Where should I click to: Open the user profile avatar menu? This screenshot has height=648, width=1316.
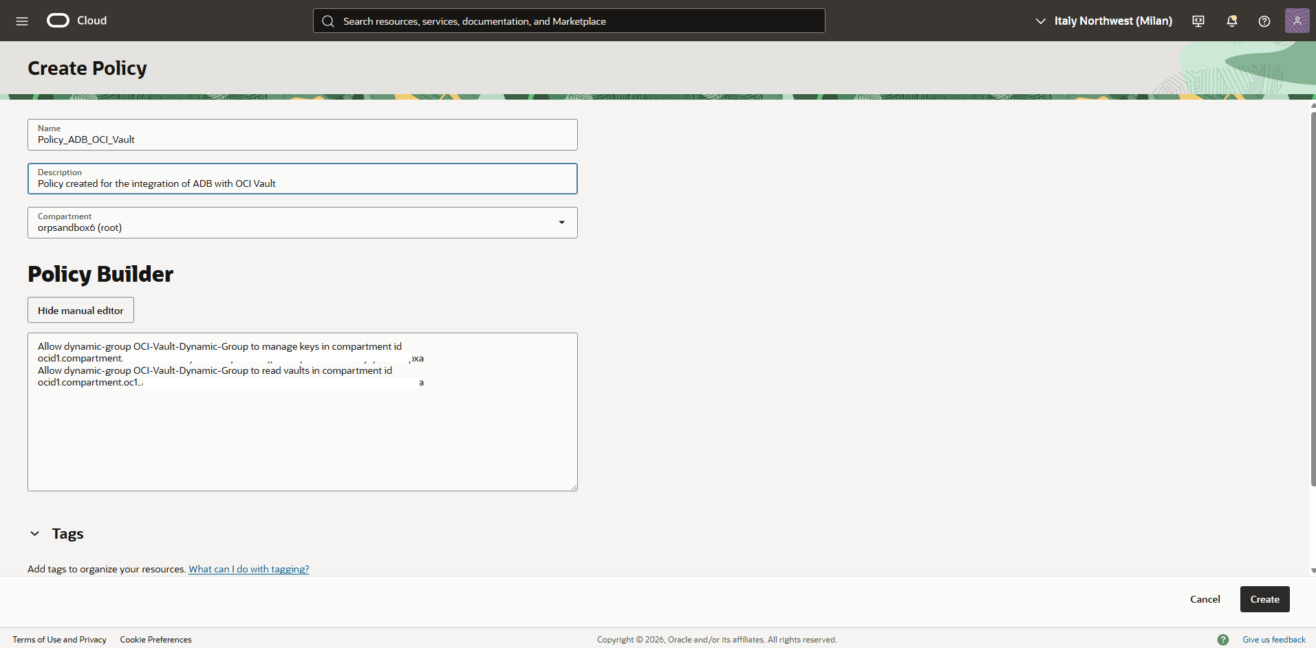[1297, 21]
